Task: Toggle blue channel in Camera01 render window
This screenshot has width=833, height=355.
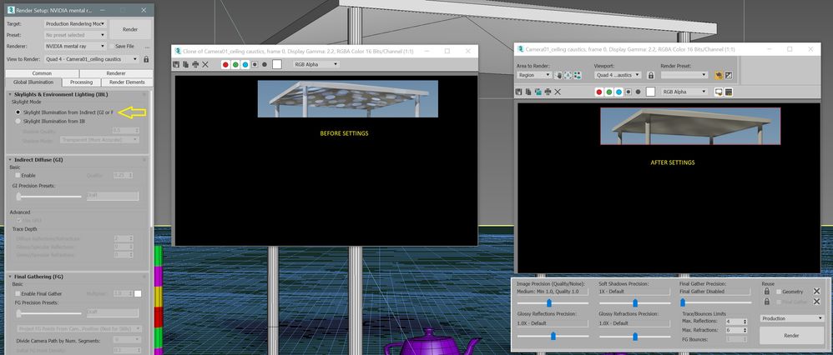Action: pyautogui.click(x=618, y=92)
